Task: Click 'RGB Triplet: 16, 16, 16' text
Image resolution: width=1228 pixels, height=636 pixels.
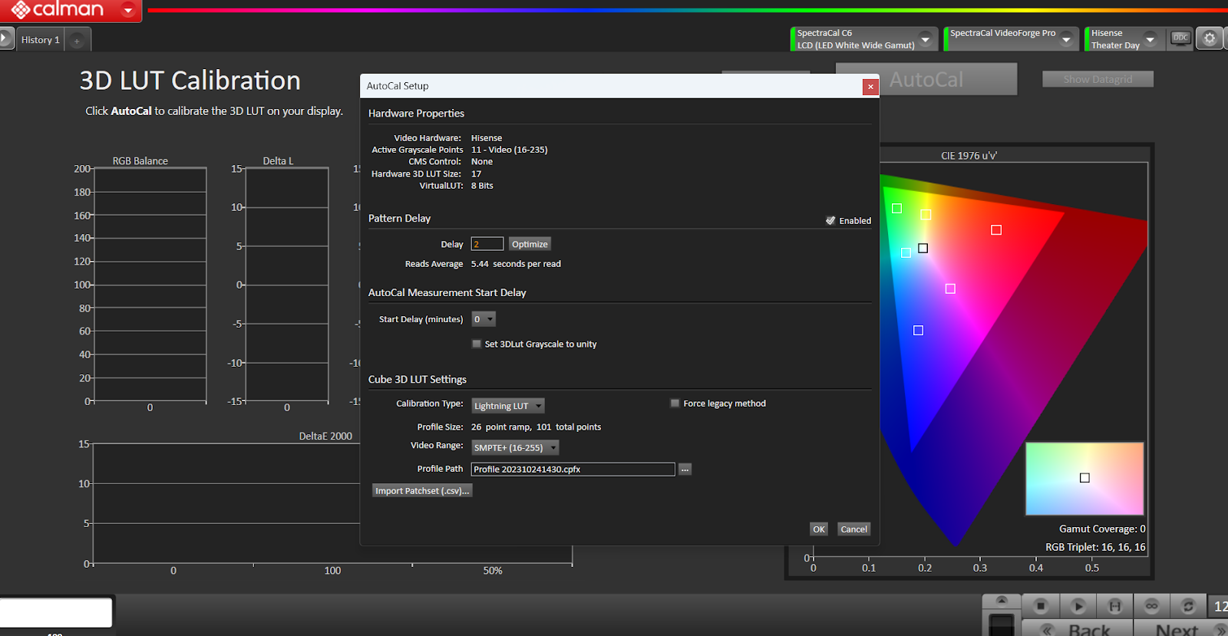Action: pos(1095,547)
